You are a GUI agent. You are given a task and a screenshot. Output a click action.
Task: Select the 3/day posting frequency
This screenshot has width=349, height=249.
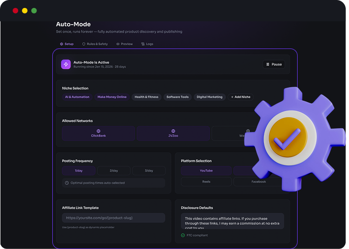click(149, 171)
